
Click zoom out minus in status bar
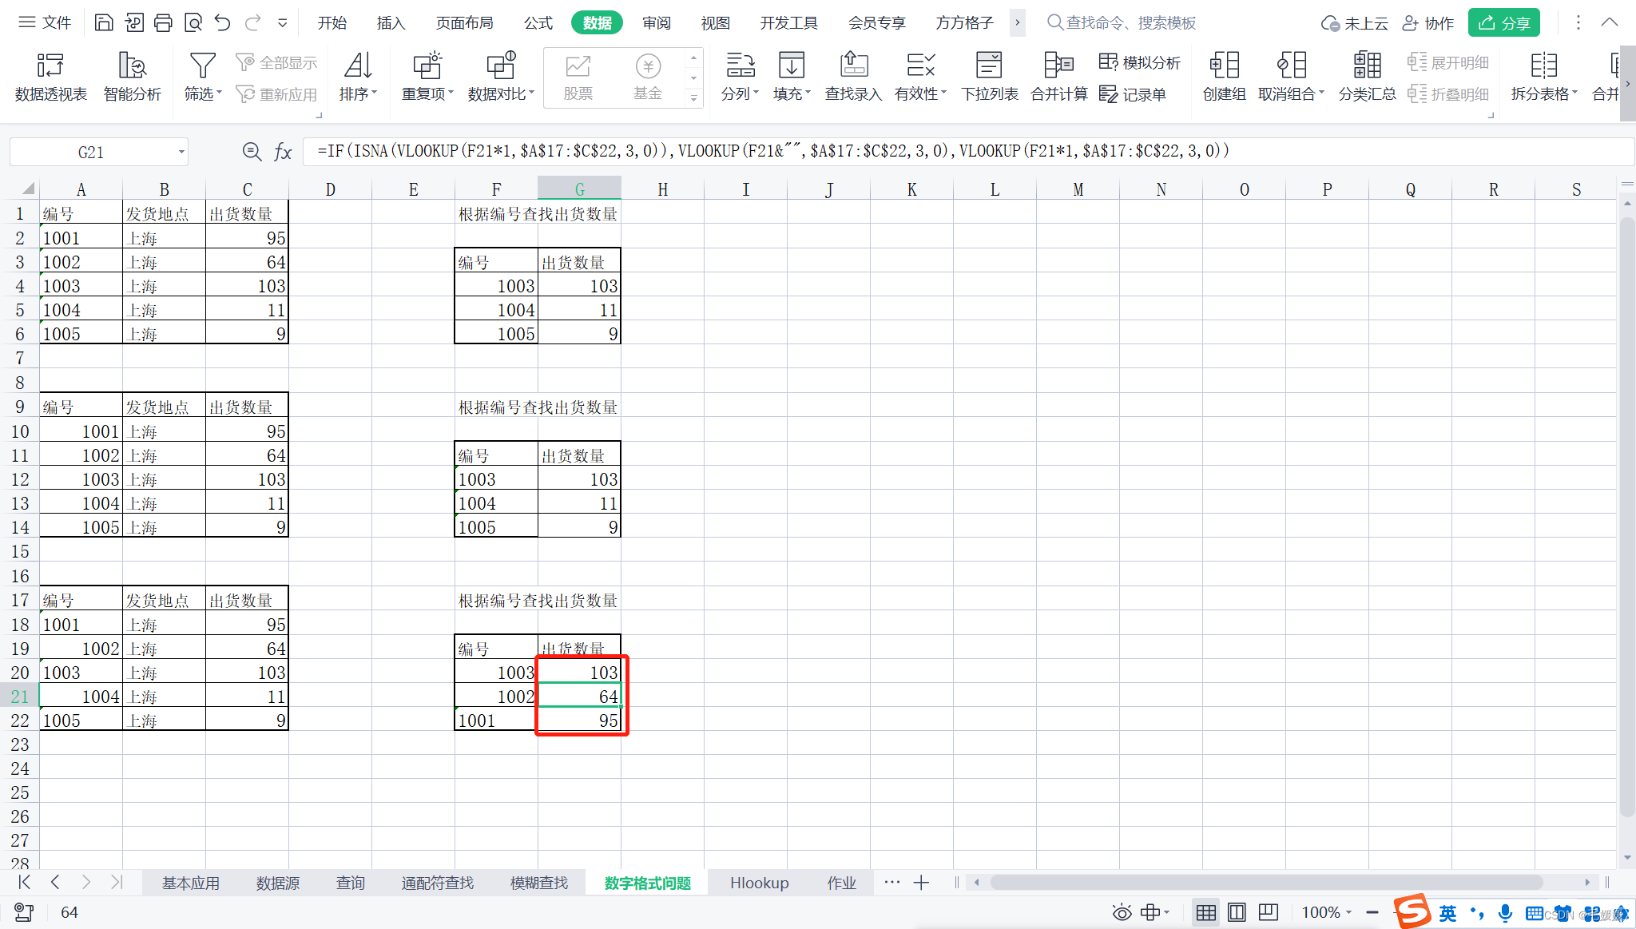(1372, 912)
